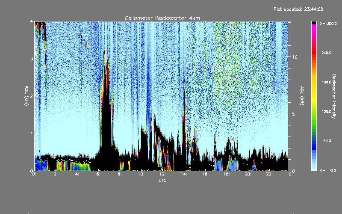Select the "UTC" x-axis label
Screen dimensions: 342x214
click(162, 180)
